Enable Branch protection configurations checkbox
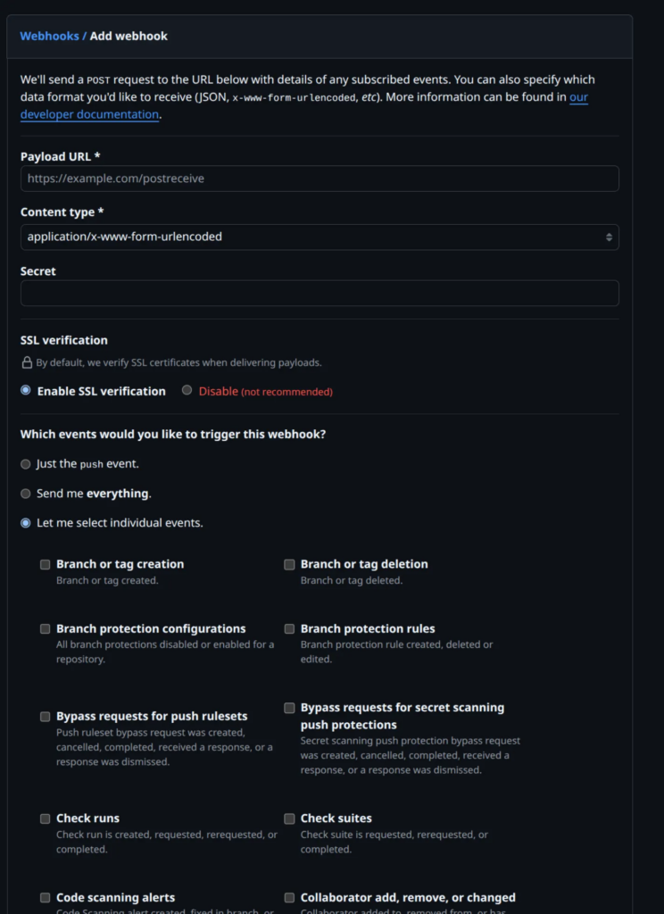The image size is (664, 914). coord(45,628)
